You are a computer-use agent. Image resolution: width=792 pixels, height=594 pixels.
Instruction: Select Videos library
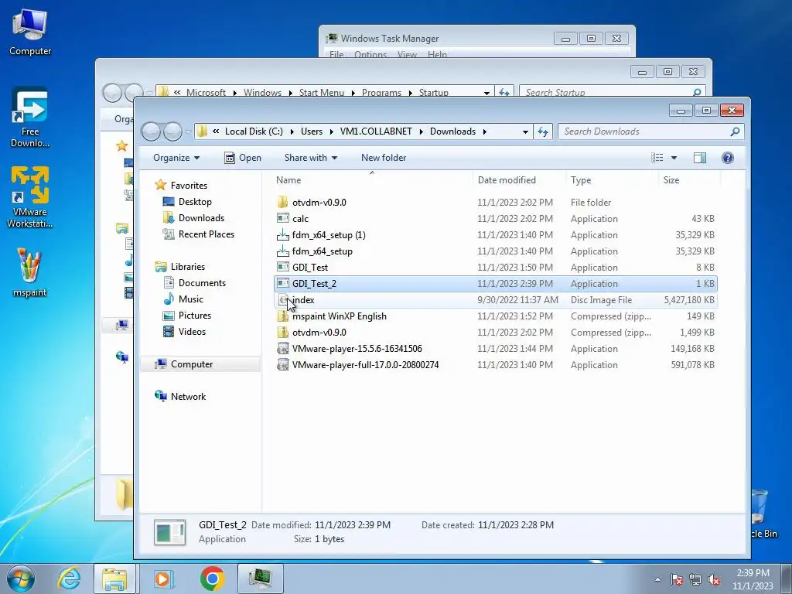(192, 331)
